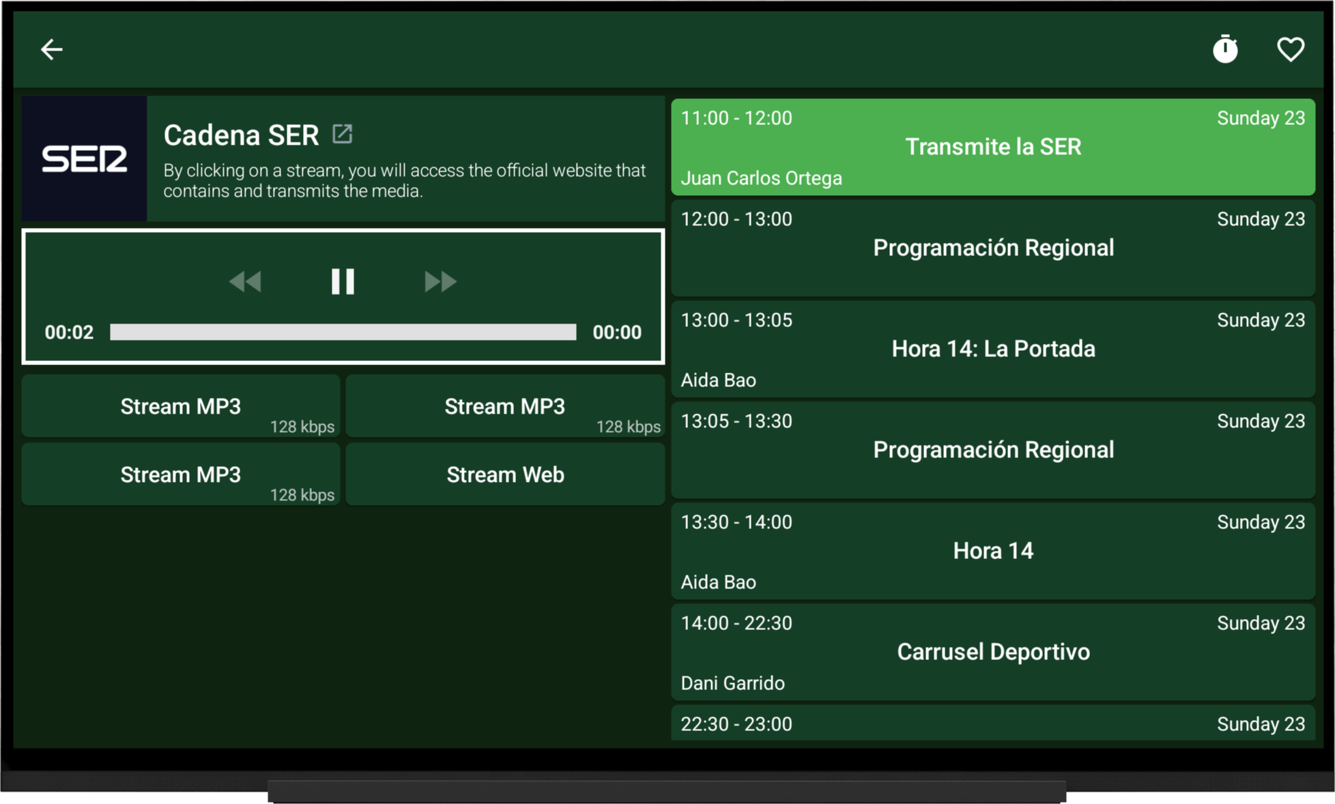
Task: Select 12:00 - 13:00 Programación Regional entry
Action: coord(993,248)
